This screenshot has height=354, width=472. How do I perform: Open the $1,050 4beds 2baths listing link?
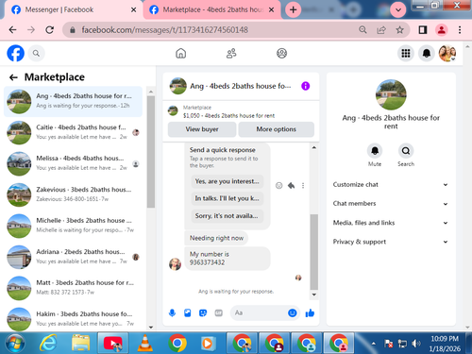click(x=228, y=115)
